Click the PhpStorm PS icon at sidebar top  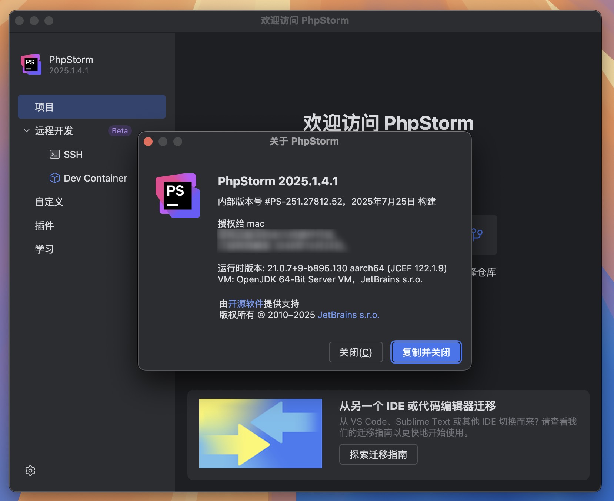coord(31,64)
